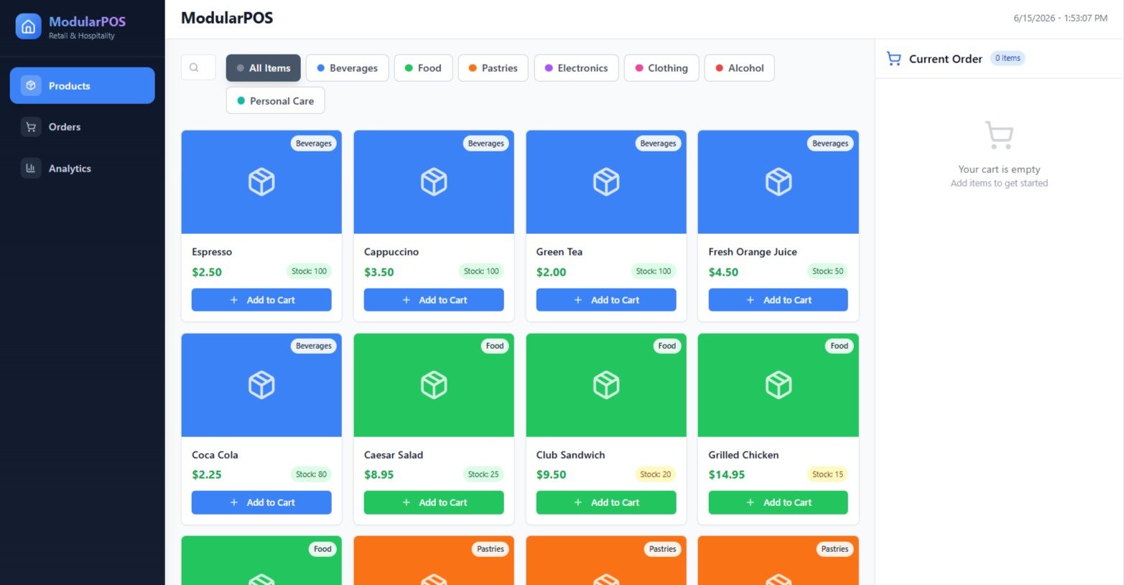The image size is (1124, 585).
Task: Click the Green Tea product box icon
Action: click(x=606, y=182)
